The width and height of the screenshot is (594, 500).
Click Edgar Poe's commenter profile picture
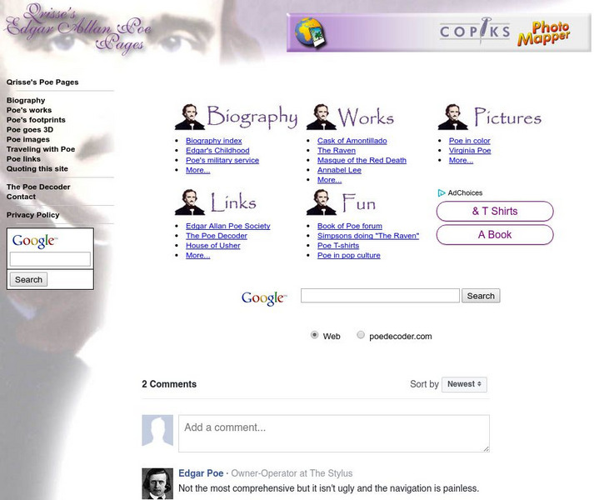tap(157, 483)
